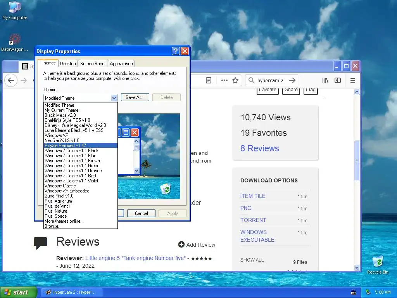Image resolution: width=397 pixels, height=298 pixels.
Task: Select Windows 7 Colors v1.1 Violet
Action: click(x=81, y=181)
